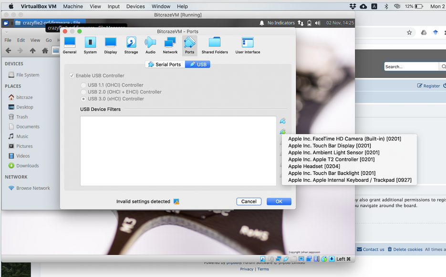Open the General settings section
Screen dimensions: 446x277
point(70,45)
